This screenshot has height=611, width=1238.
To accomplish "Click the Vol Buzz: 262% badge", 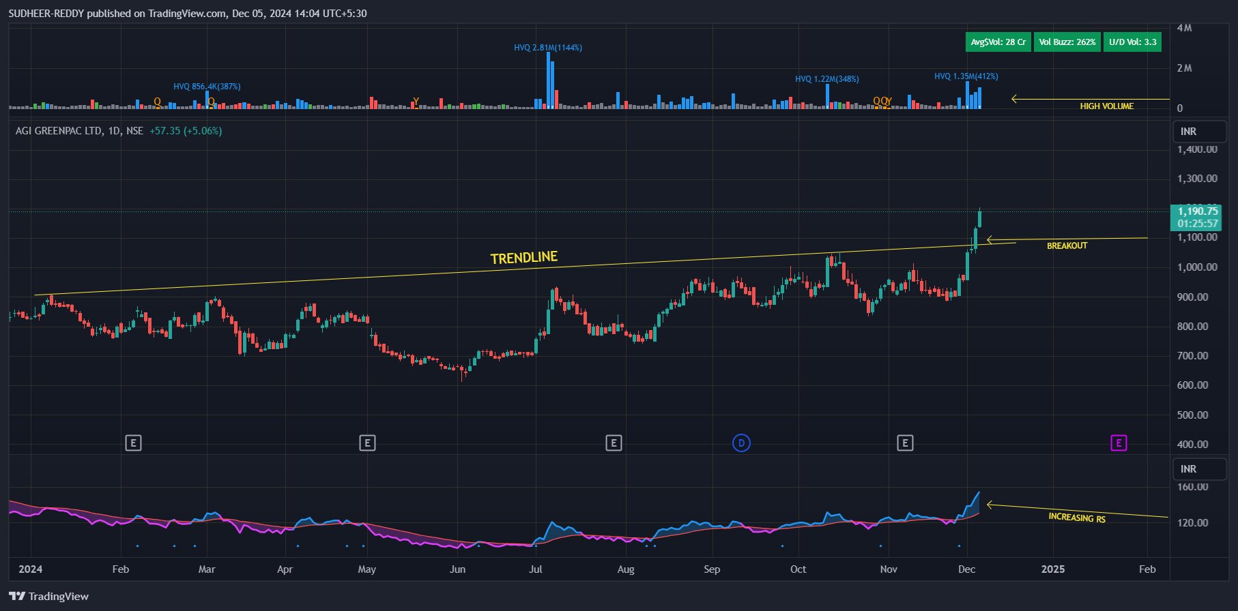I will point(1067,42).
